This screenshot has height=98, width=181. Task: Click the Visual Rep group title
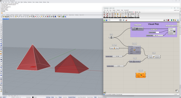pyautogui.click(x=153, y=24)
